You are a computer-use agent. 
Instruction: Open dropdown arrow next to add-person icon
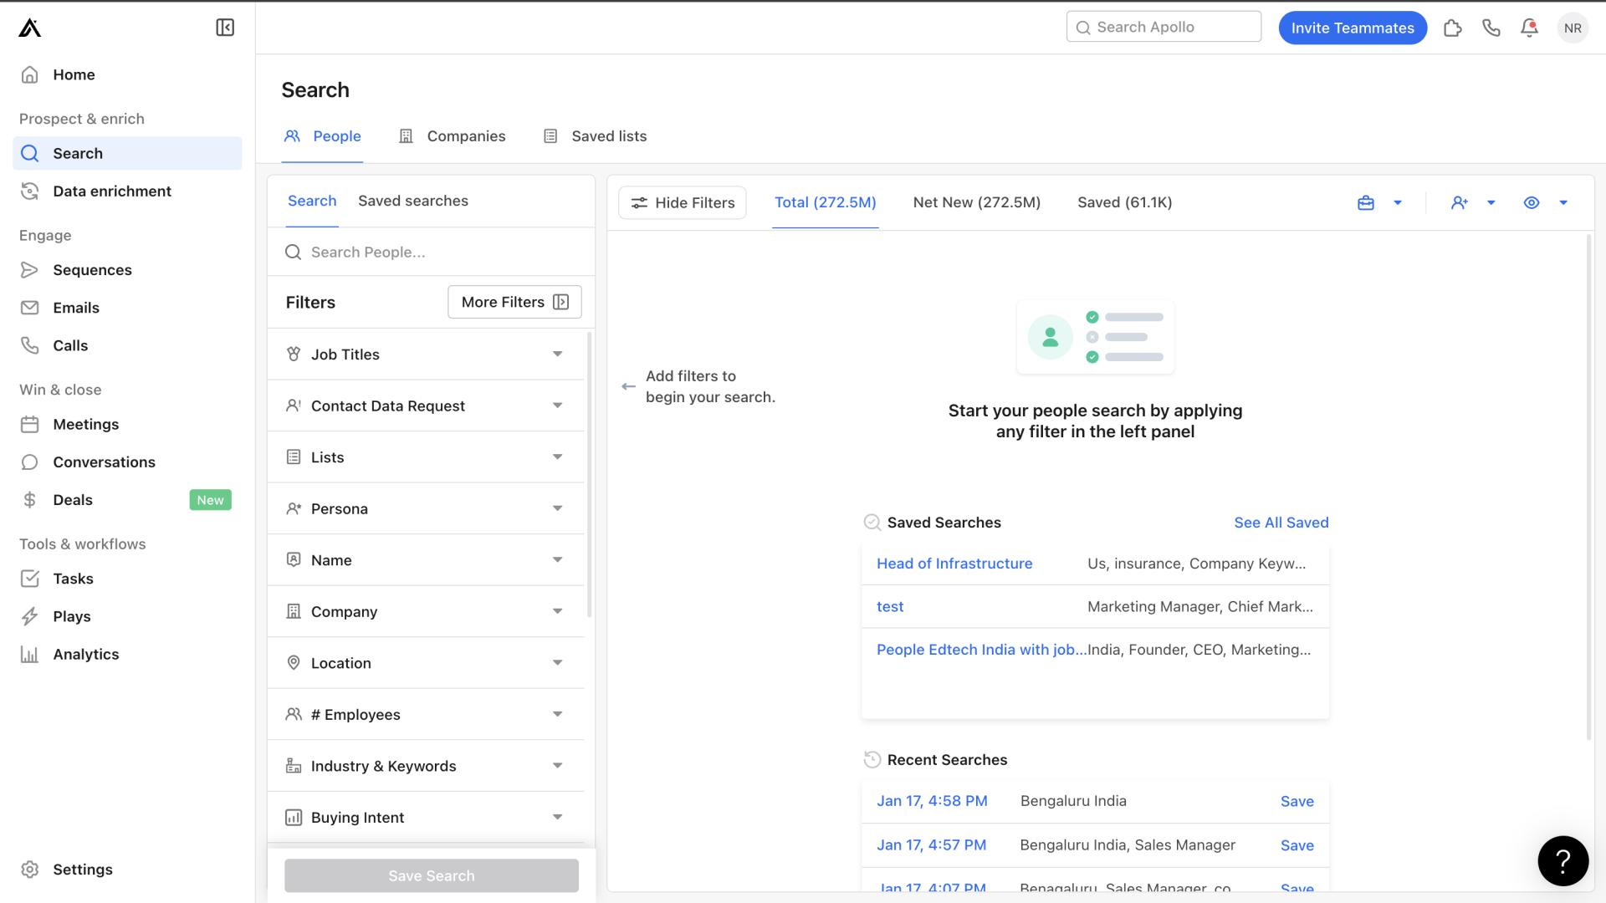tap(1491, 202)
